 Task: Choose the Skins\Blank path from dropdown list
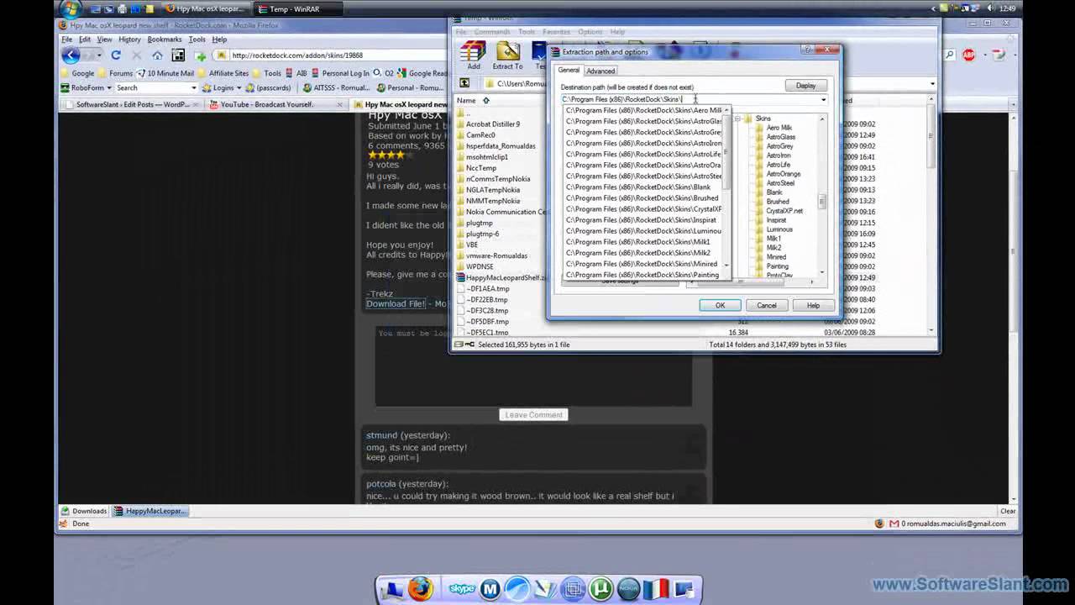[643, 187]
